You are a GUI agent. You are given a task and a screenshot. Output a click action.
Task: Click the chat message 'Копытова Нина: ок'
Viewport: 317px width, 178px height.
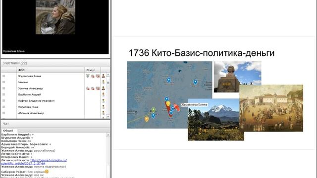[x=16, y=141]
